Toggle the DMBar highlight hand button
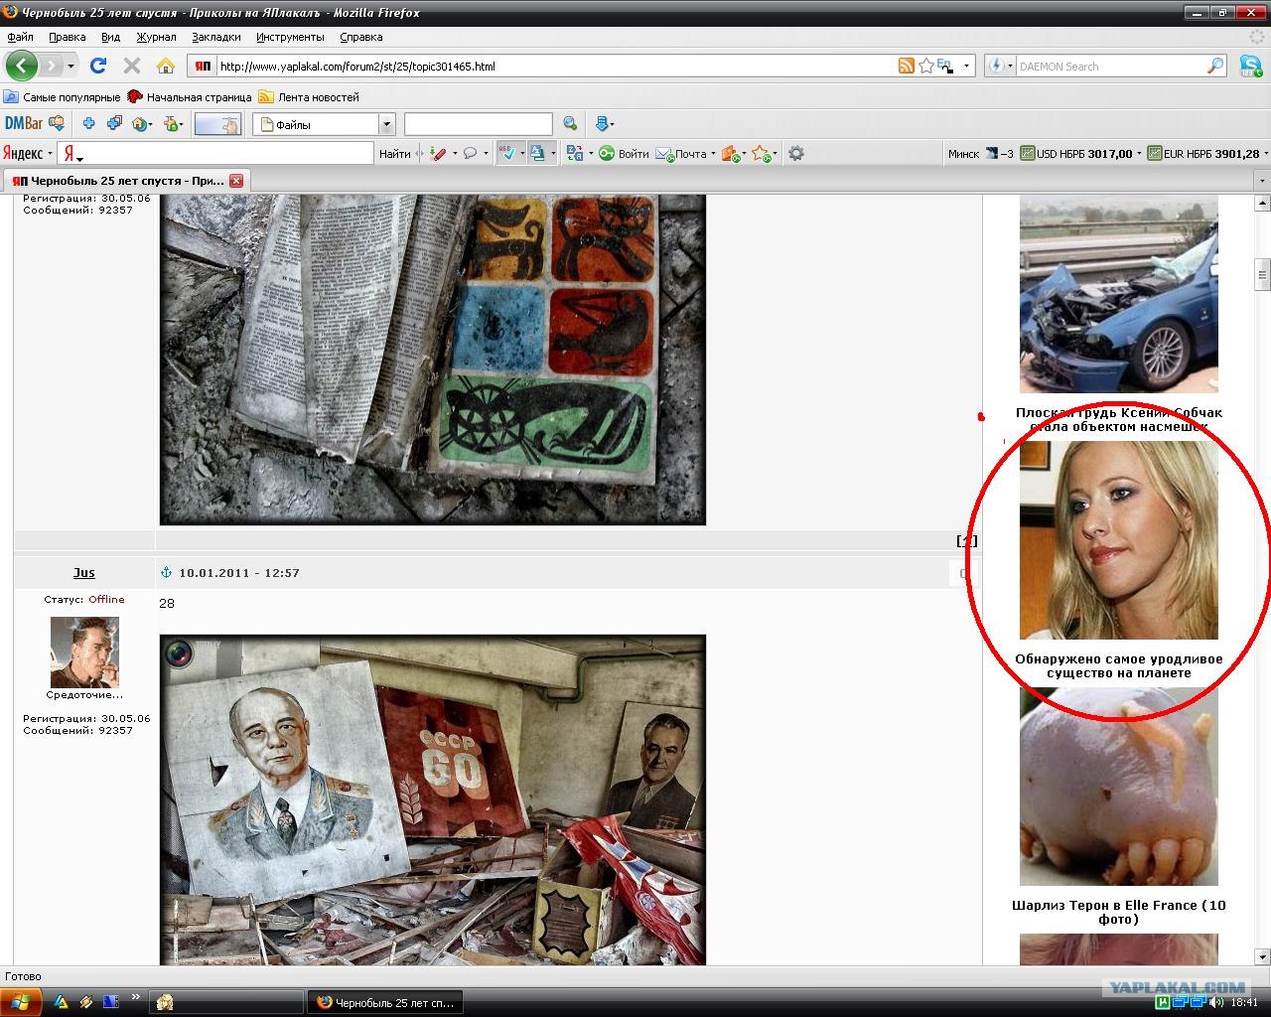This screenshot has width=1271, height=1017. (x=218, y=124)
